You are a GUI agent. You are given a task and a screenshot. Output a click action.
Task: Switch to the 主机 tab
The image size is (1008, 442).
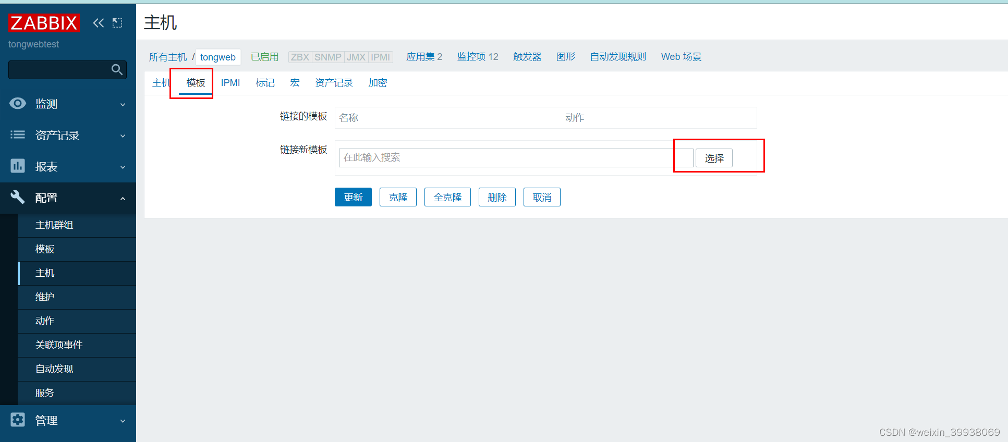(161, 83)
